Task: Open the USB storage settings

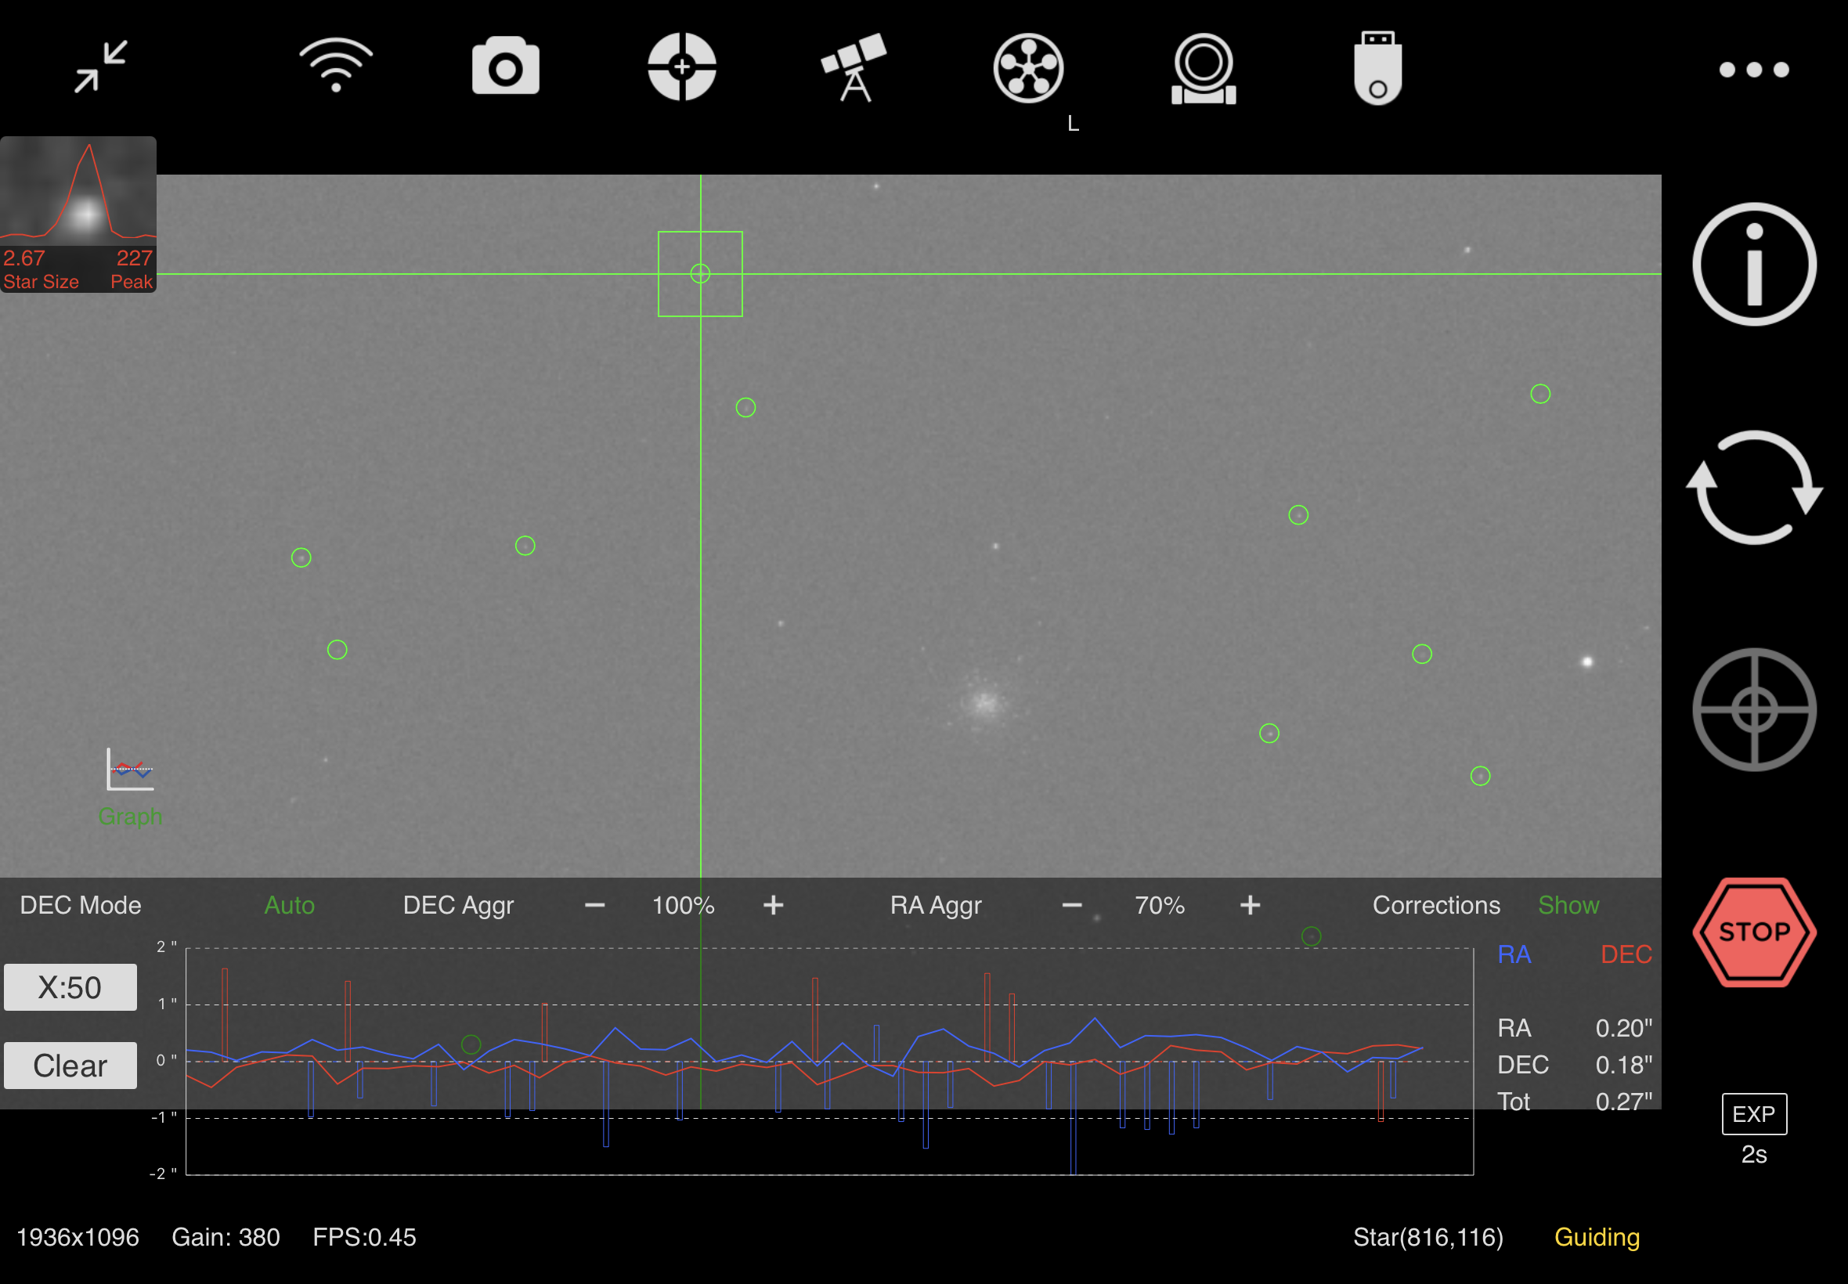Action: (1377, 69)
